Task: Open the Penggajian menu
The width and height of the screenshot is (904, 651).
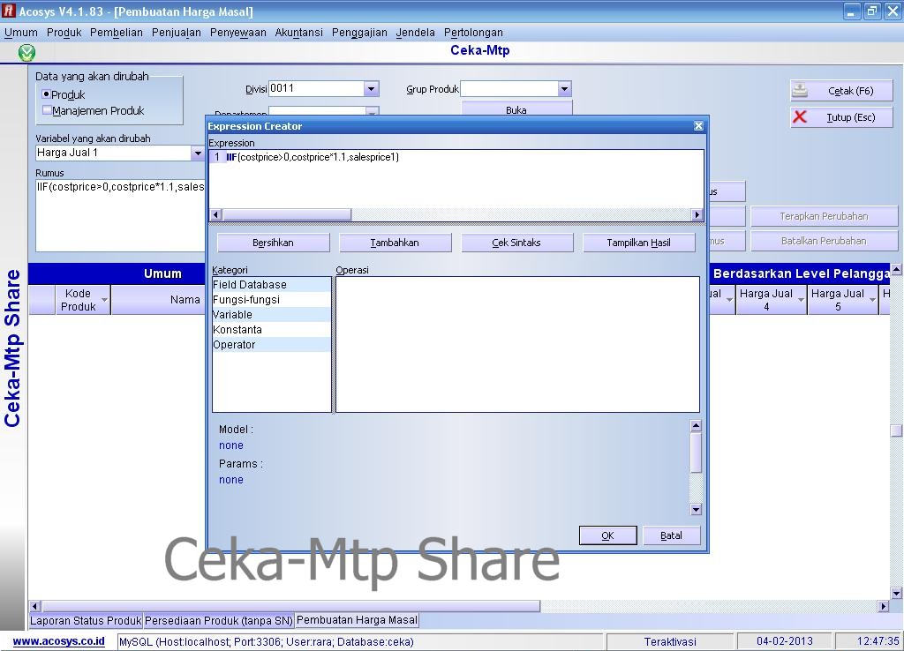Action: 359,33
